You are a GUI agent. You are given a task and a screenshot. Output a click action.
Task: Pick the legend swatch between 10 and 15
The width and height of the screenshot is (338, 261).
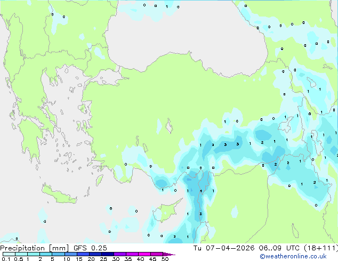(x=71, y=254)
